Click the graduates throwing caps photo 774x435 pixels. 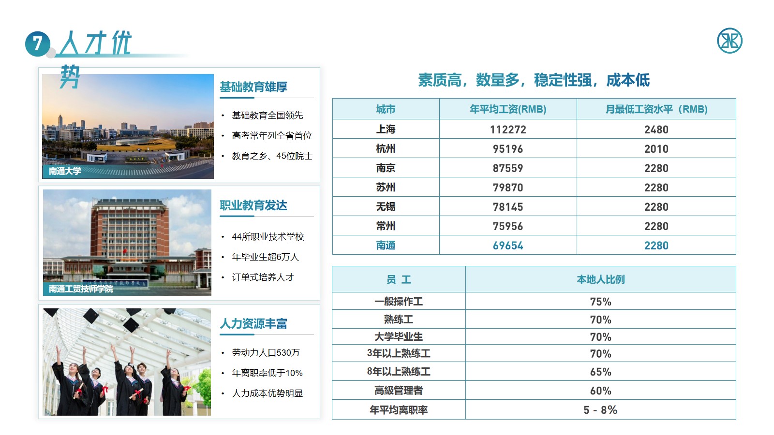(x=127, y=362)
